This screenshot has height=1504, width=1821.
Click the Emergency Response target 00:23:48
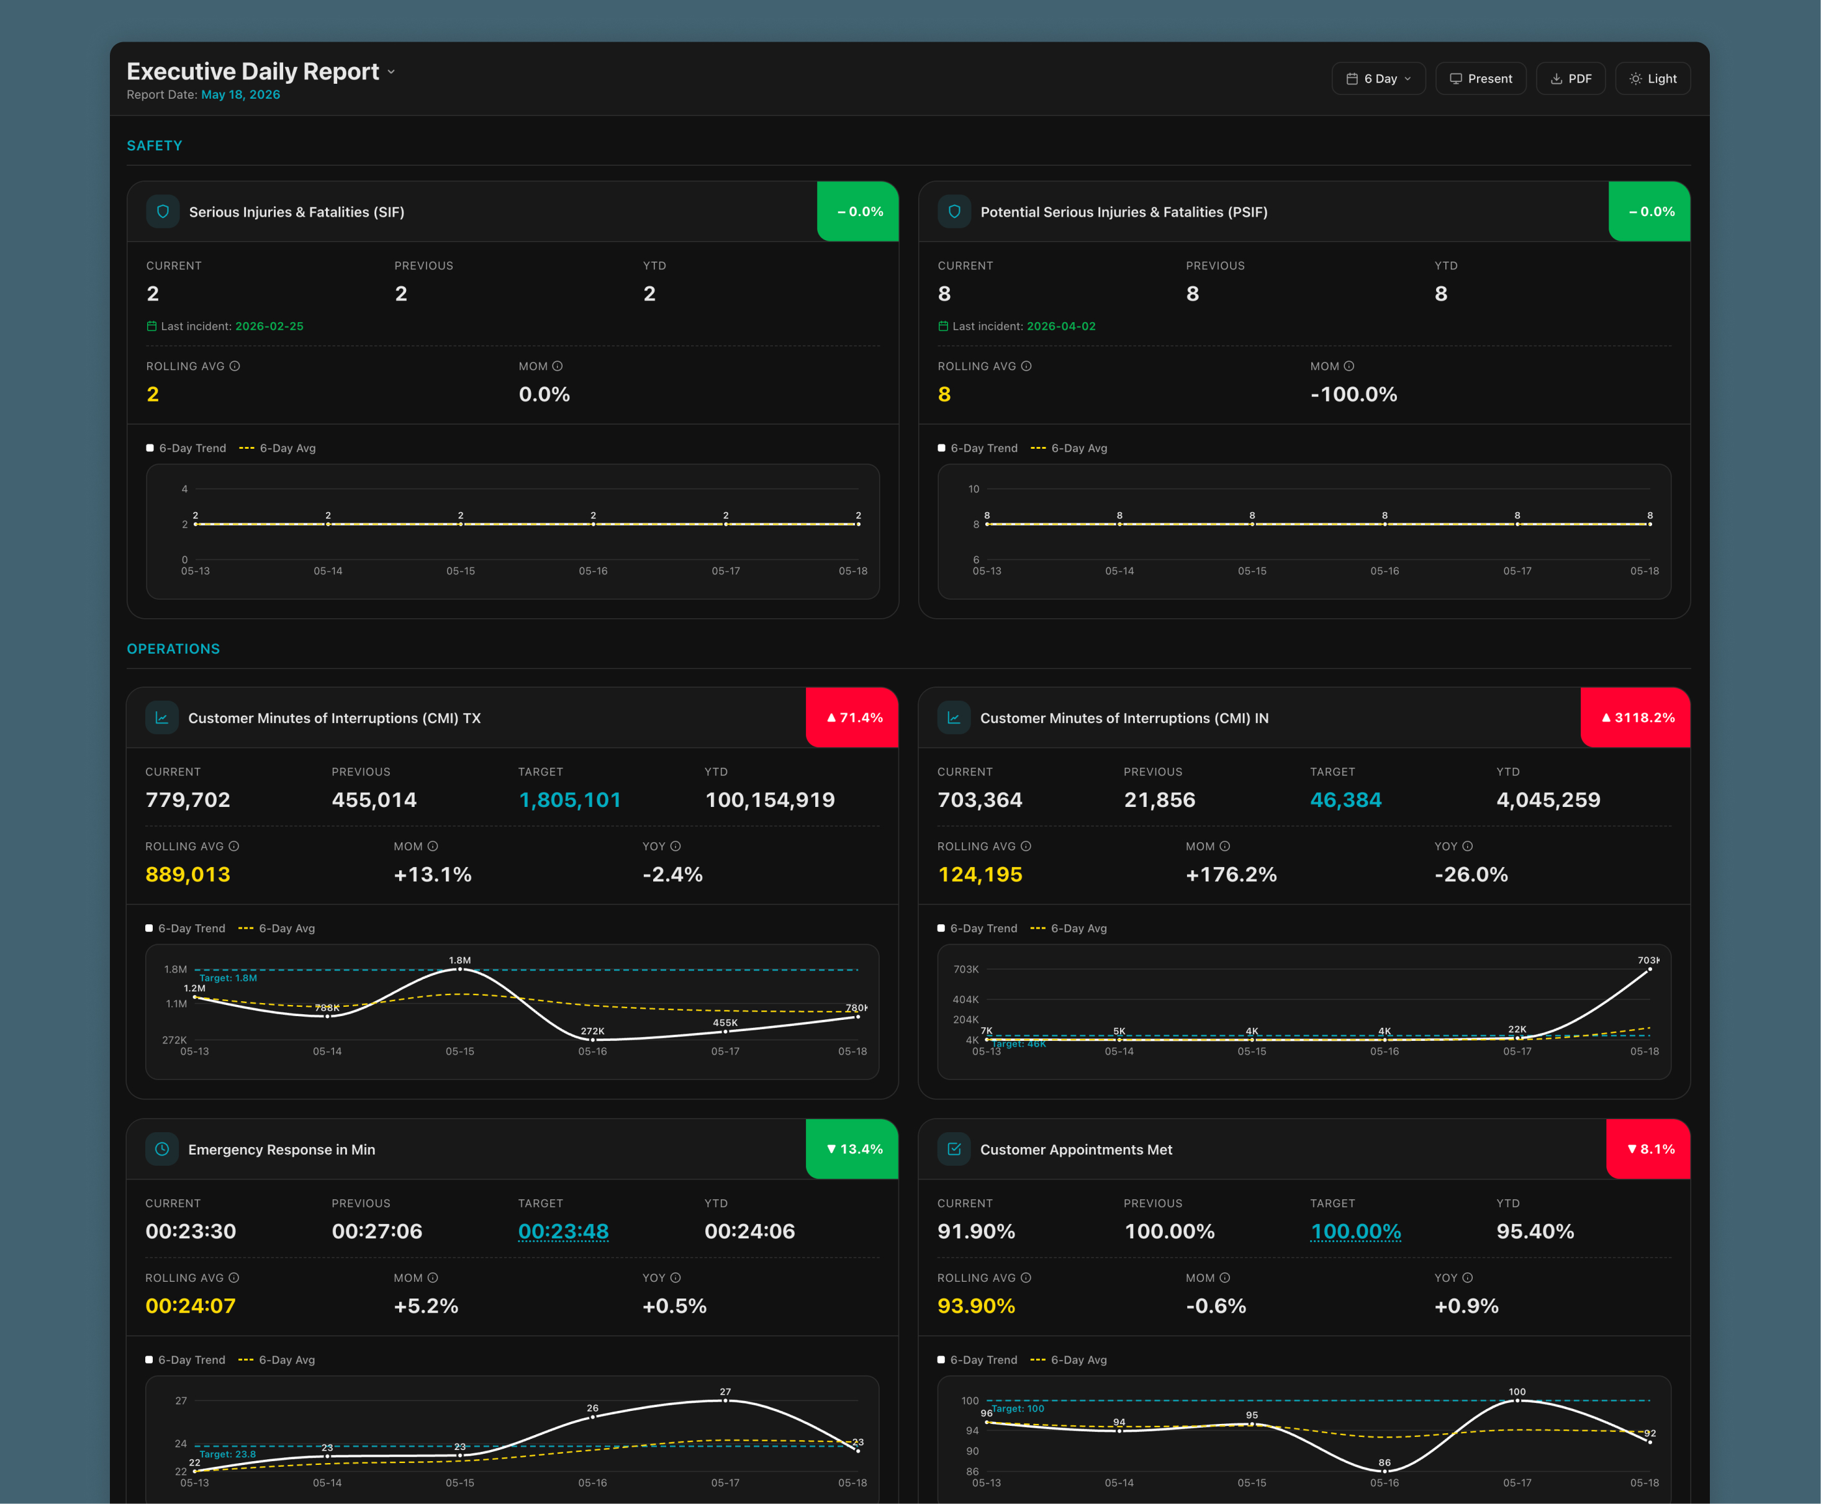(563, 1231)
